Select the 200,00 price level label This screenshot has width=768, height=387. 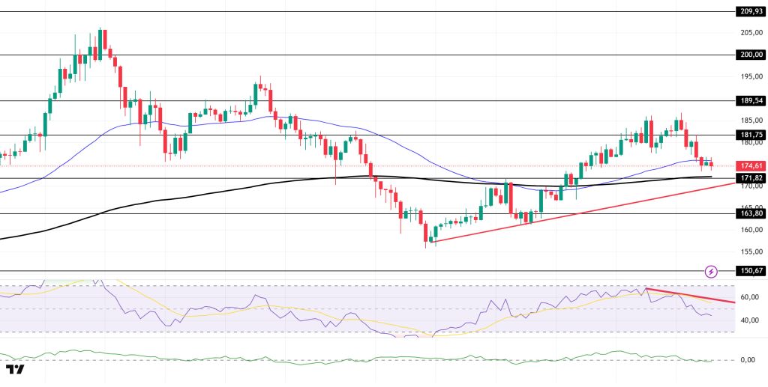(750, 55)
